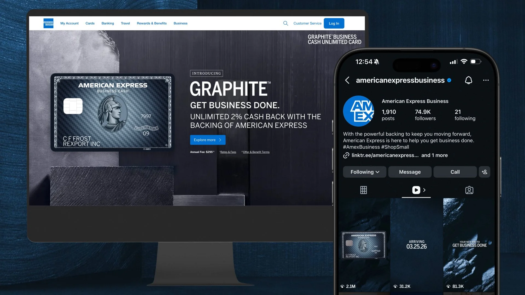Click the Explore more button
The image size is (525, 295).
[208, 140]
